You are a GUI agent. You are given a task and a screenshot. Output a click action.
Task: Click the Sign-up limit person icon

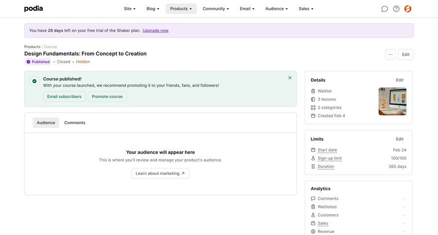[x=313, y=158]
